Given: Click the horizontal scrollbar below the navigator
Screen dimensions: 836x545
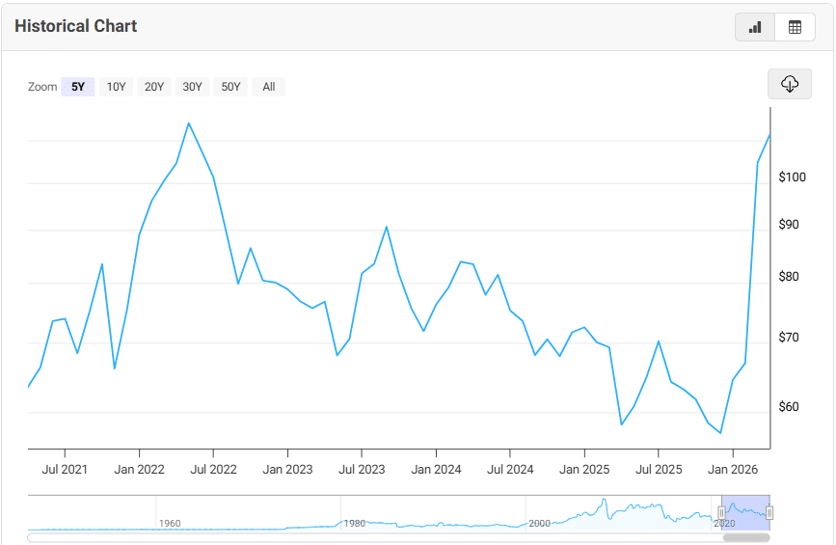Looking at the screenshot, I should click(386, 537).
